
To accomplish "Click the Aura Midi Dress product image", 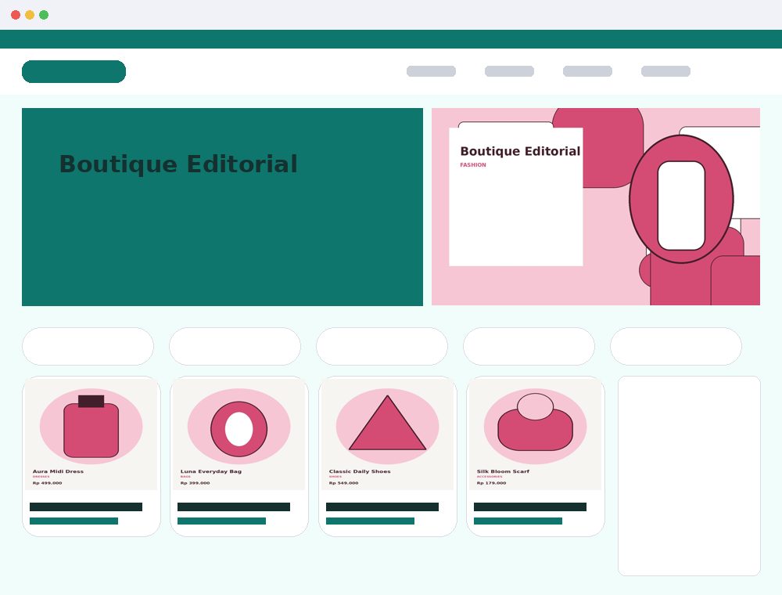I will (91, 434).
